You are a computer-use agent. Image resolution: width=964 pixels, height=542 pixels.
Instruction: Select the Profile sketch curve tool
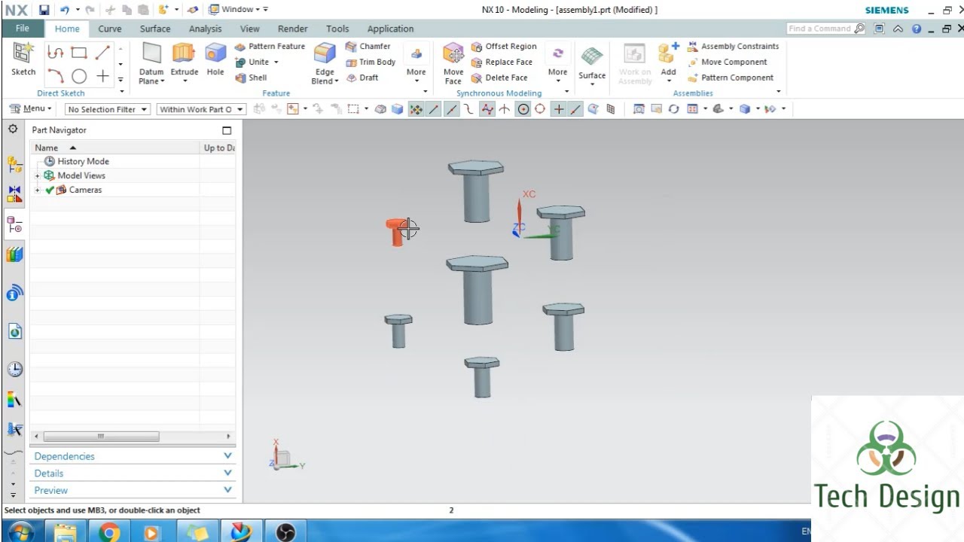coord(55,53)
